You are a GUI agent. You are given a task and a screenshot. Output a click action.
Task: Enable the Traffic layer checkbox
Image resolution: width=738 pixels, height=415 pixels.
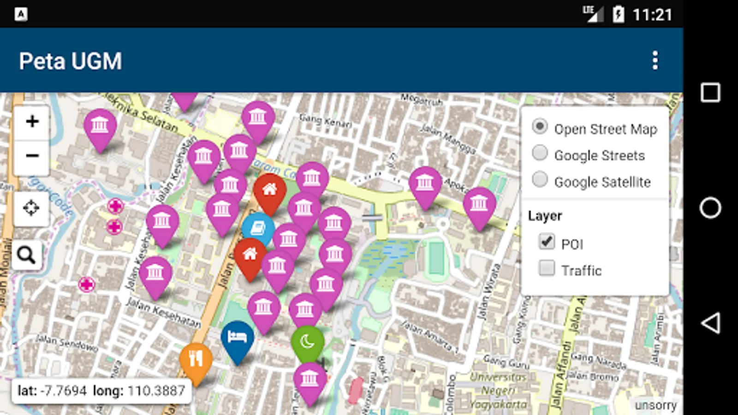point(547,268)
